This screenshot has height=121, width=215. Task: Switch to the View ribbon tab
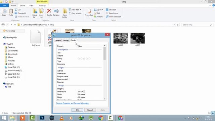(x=31, y=6)
